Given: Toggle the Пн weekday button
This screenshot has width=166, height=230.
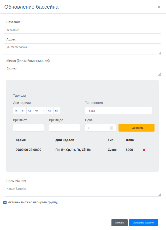Looking at the screenshot, I should (x=17, y=111).
